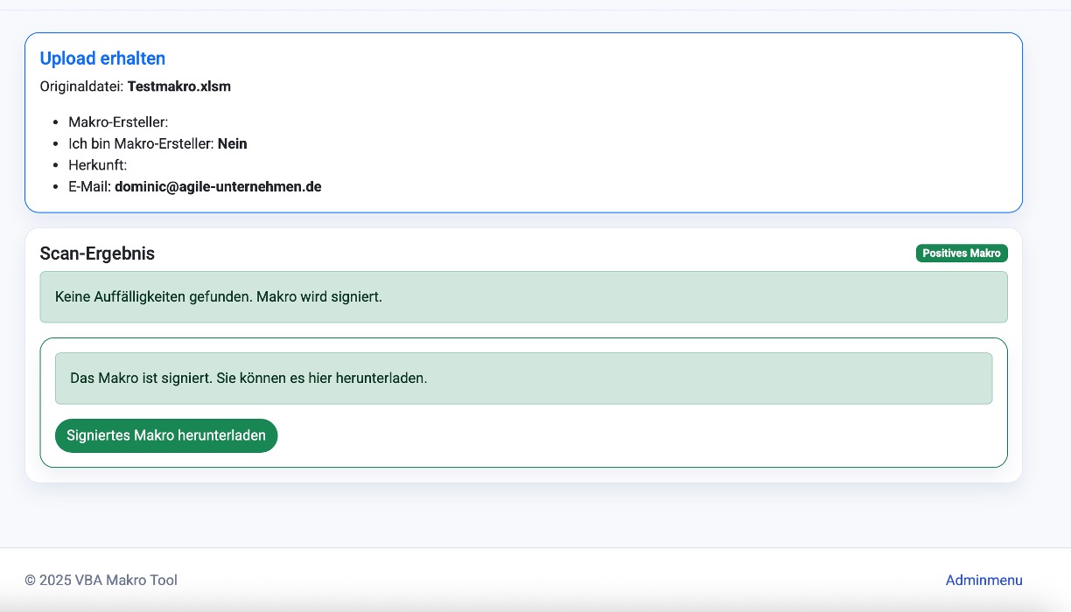The image size is (1071, 612).
Task: Click the bold Nein value
Action: (233, 143)
